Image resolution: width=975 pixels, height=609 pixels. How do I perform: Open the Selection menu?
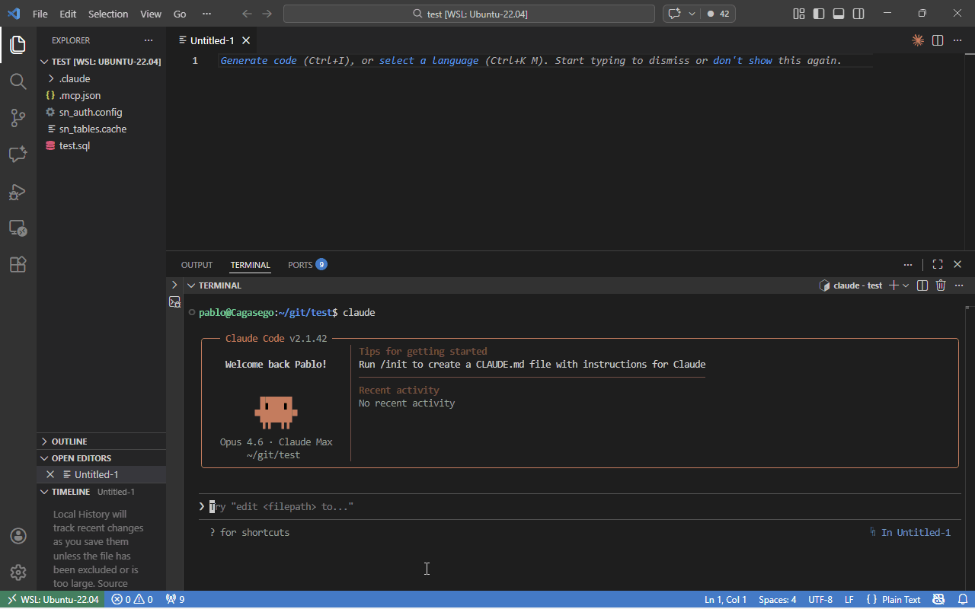[108, 14]
